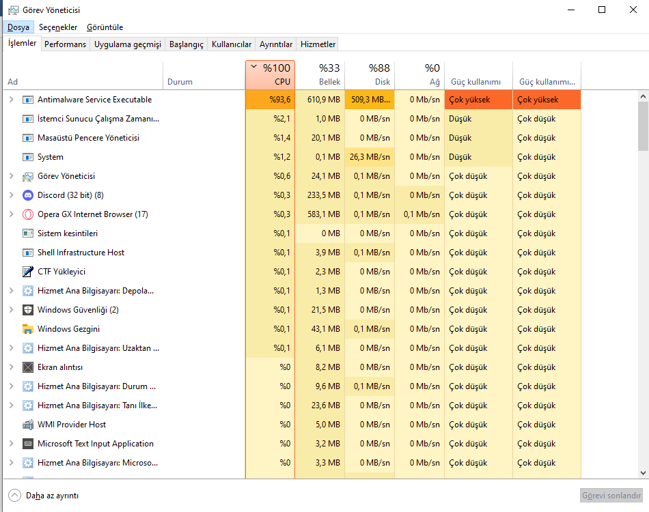Viewport: 649px width, 512px height.
Task: Open the Görüntüle menu
Action: point(105,27)
